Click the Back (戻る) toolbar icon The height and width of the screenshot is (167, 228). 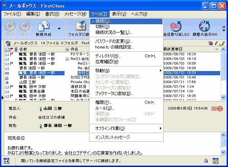(10, 27)
